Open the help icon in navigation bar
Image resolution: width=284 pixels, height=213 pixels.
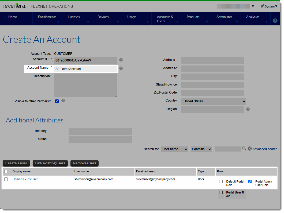pos(275,21)
